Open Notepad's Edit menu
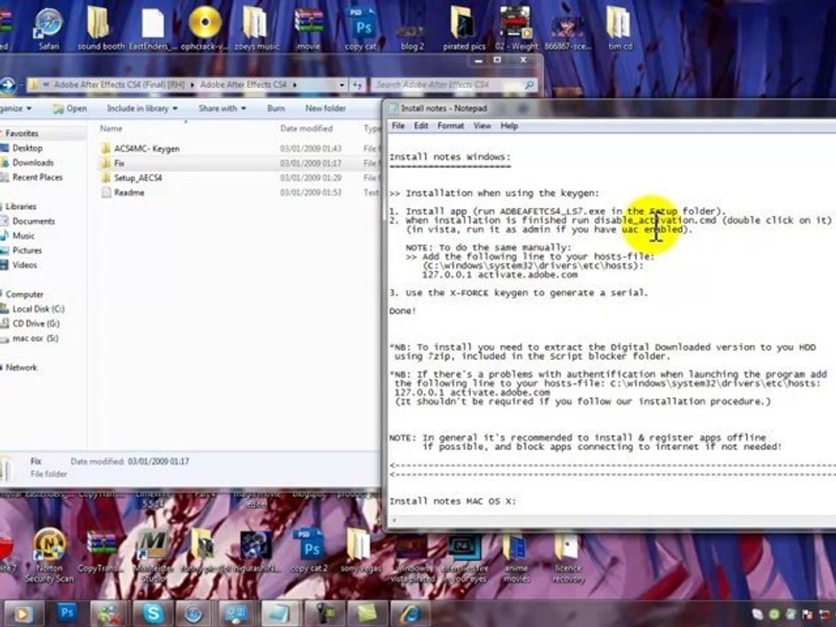Screen dimensions: 836x627 pos(421,125)
